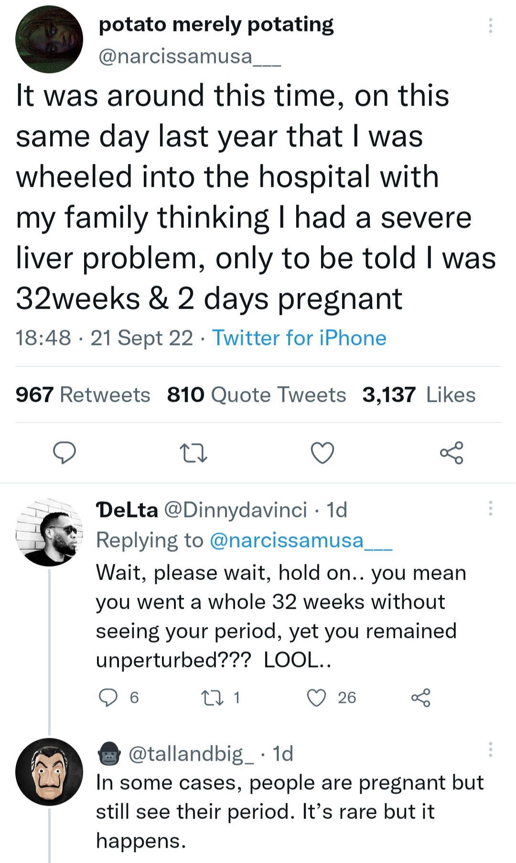Like DeLta's reply
This screenshot has width=516, height=863.
[316, 698]
